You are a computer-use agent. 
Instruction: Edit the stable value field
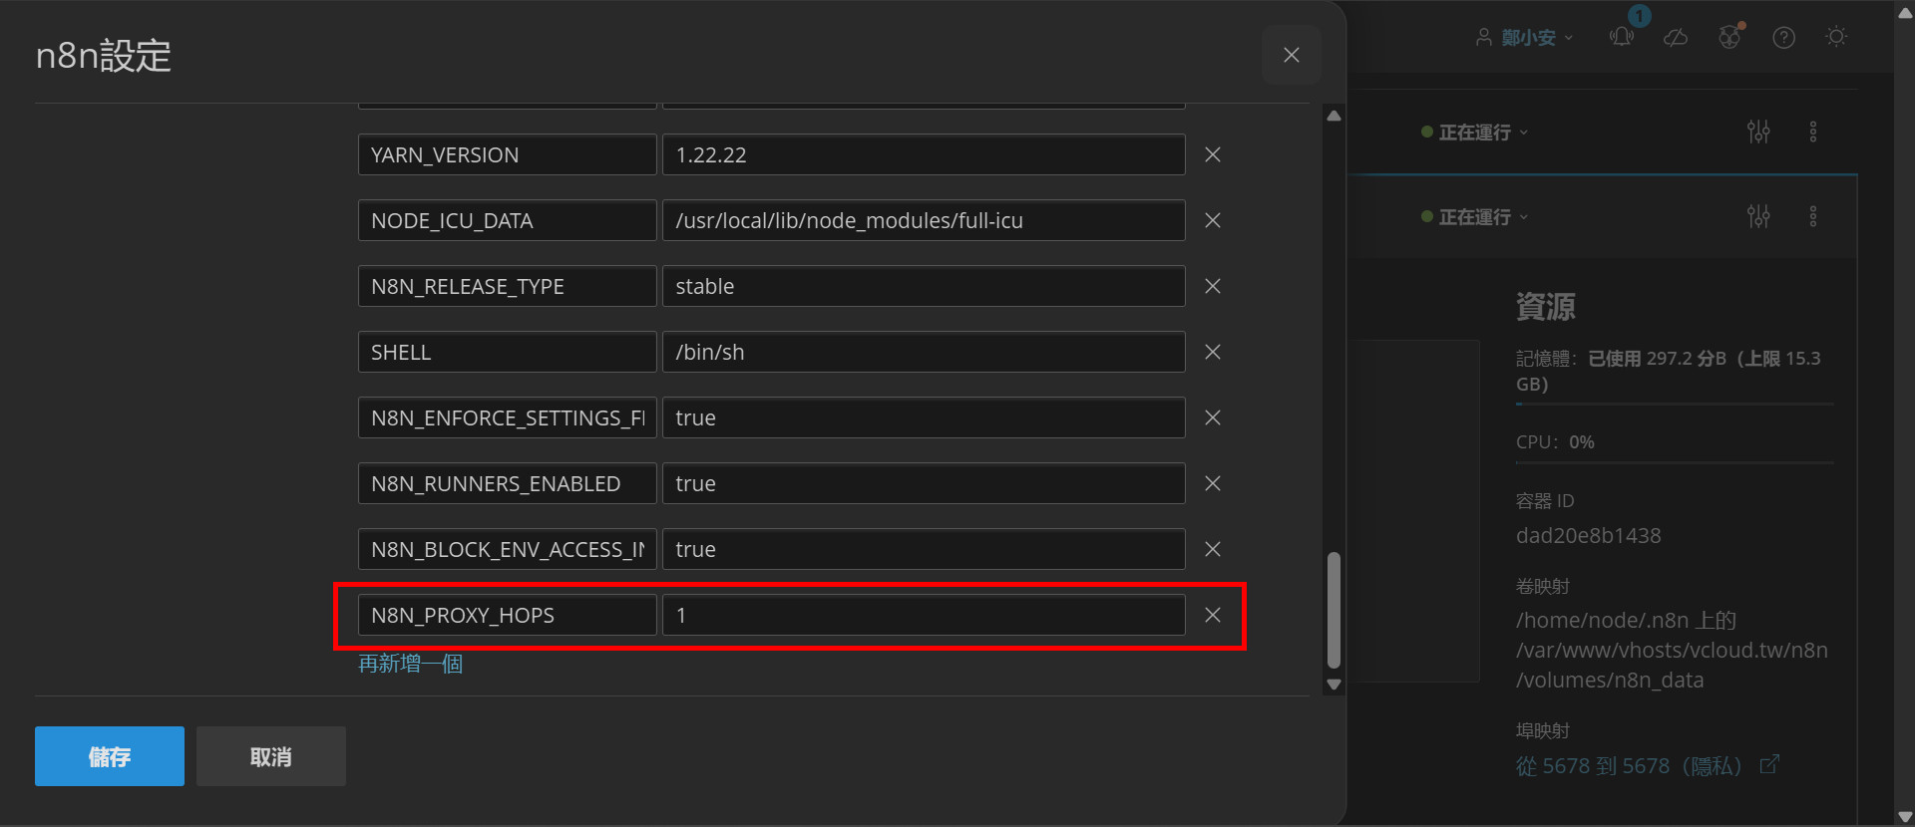coord(924,286)
